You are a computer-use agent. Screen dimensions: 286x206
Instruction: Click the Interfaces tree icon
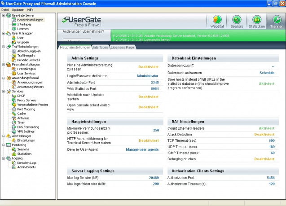tap(14, 24)
